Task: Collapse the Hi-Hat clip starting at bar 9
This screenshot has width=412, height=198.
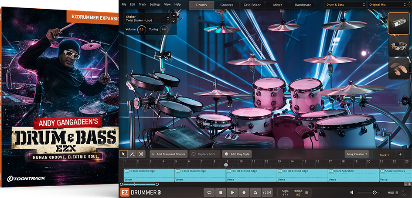Action: [229, 171]
